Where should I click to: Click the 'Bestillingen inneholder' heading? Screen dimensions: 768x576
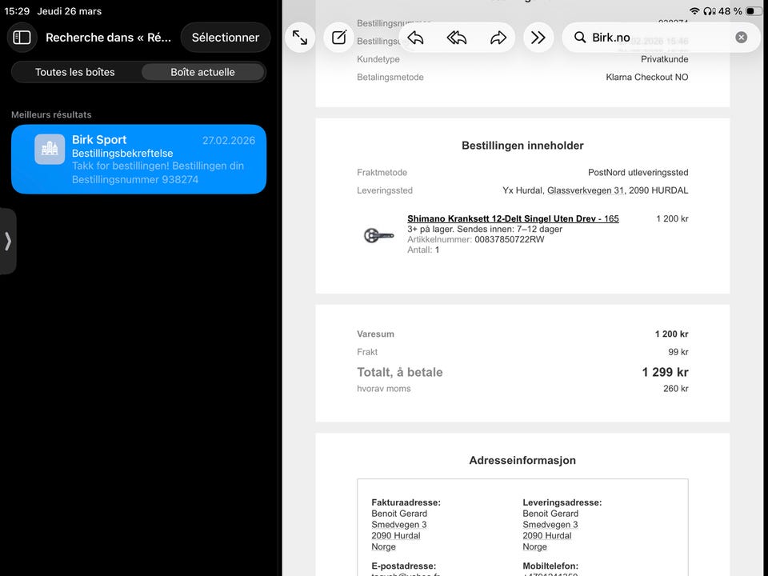[x=522, y=146]
